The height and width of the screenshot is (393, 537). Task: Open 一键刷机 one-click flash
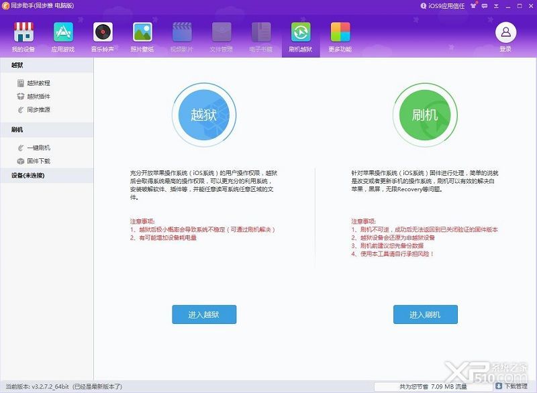point(34,148)
